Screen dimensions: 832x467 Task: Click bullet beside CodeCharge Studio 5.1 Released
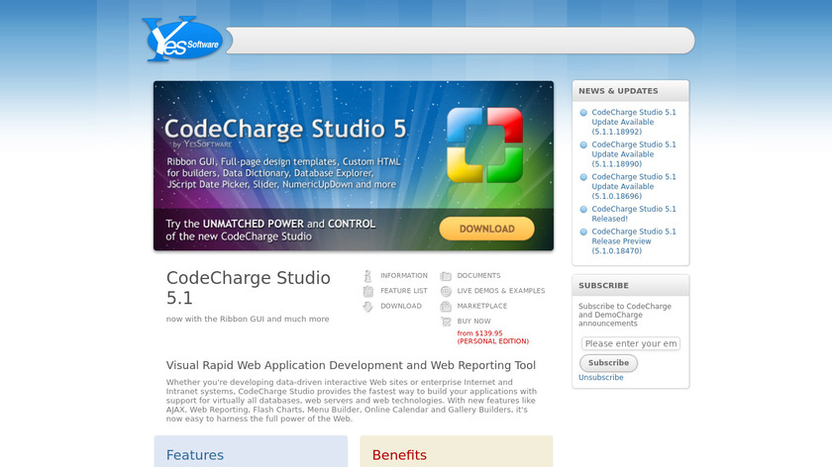pyautogui.click(x=583, y=210)
